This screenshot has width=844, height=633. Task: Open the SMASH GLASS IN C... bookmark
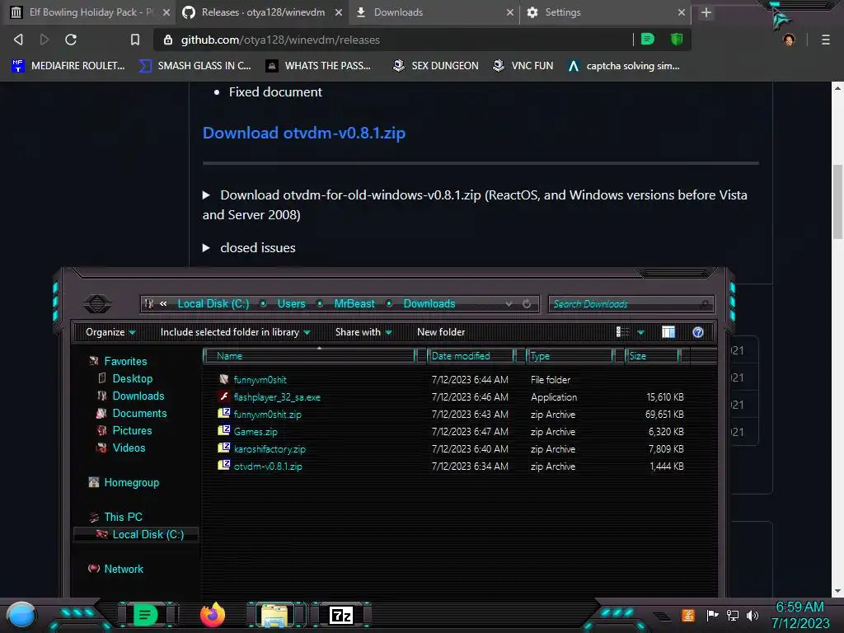pos(195,66)
